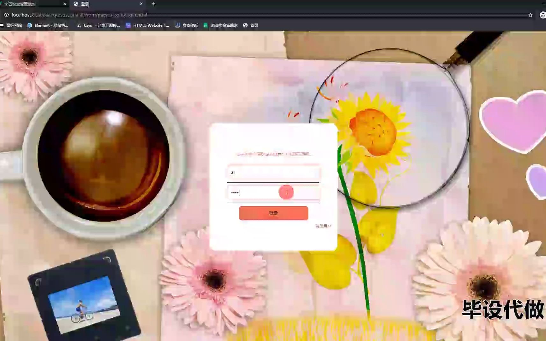This screenshot has height=341, width=546.
Task: Click the bookmark star in the address bar
Action: pyautogui.click(x=529, y=15)
